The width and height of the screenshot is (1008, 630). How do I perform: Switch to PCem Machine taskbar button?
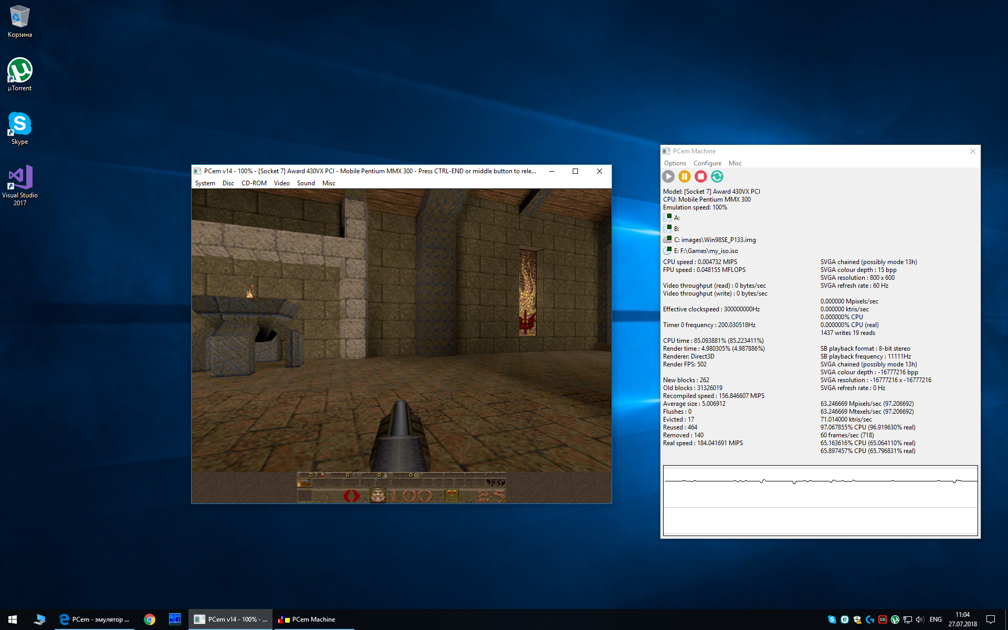314,619
